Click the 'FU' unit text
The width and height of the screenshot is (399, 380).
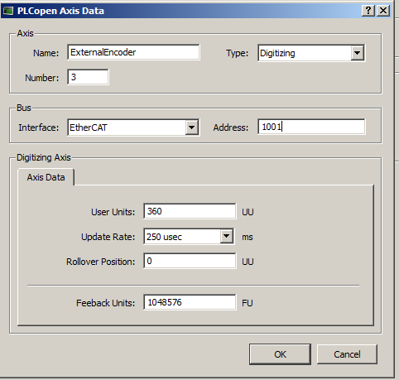click(x=248, y=303)
